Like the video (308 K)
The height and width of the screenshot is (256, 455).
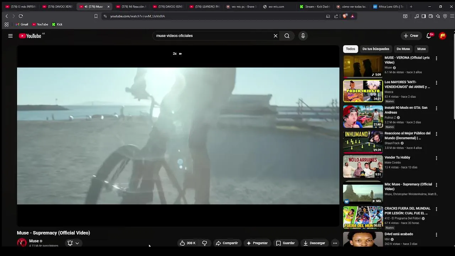tap(187, 243)
